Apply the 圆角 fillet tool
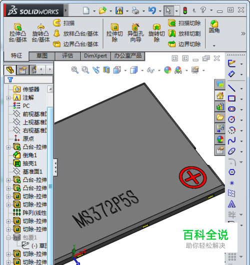Screen dimensions: 250x265 pos(214,26)
